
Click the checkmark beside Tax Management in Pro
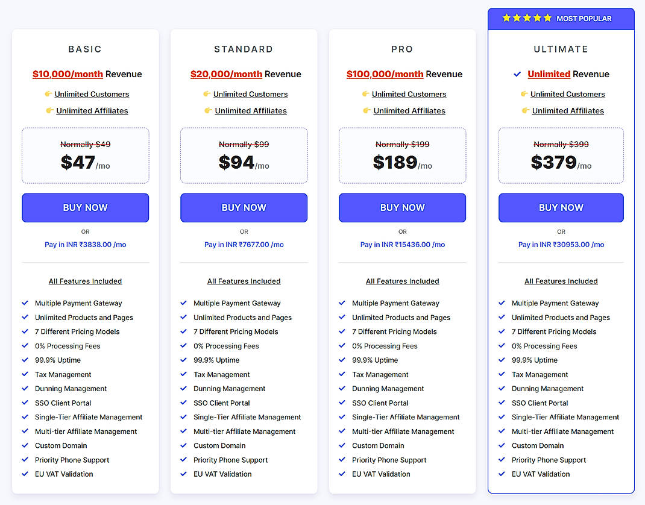tap(342, 374)
